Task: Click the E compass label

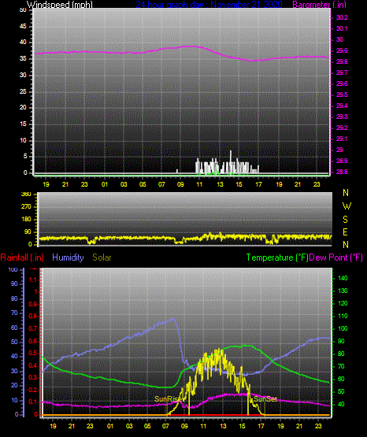Action: 345,232
